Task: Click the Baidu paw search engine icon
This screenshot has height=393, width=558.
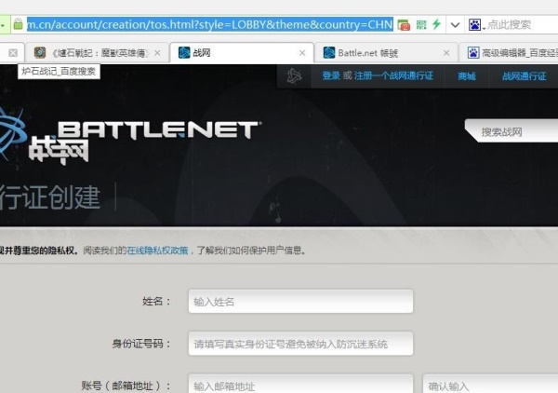Action: [x=476, y=23]
